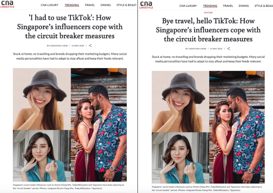Image resolution: width=273 pixels, height=193 pixels.
Task: Select CNA Luxury in left navigation bar
Action: [x=49, y=5]
